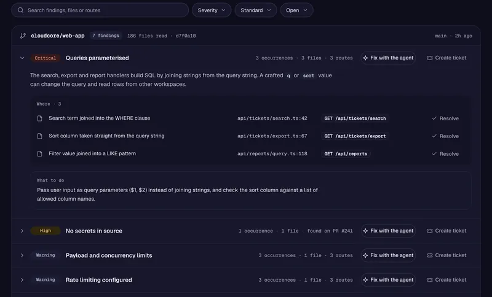Click checkmark icon for search.ts:42 Resolve
The height and width of the screenshot is (297, 492).
pos(434,118)
